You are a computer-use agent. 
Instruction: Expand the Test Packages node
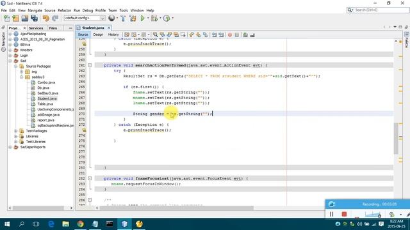pos(16,131)
